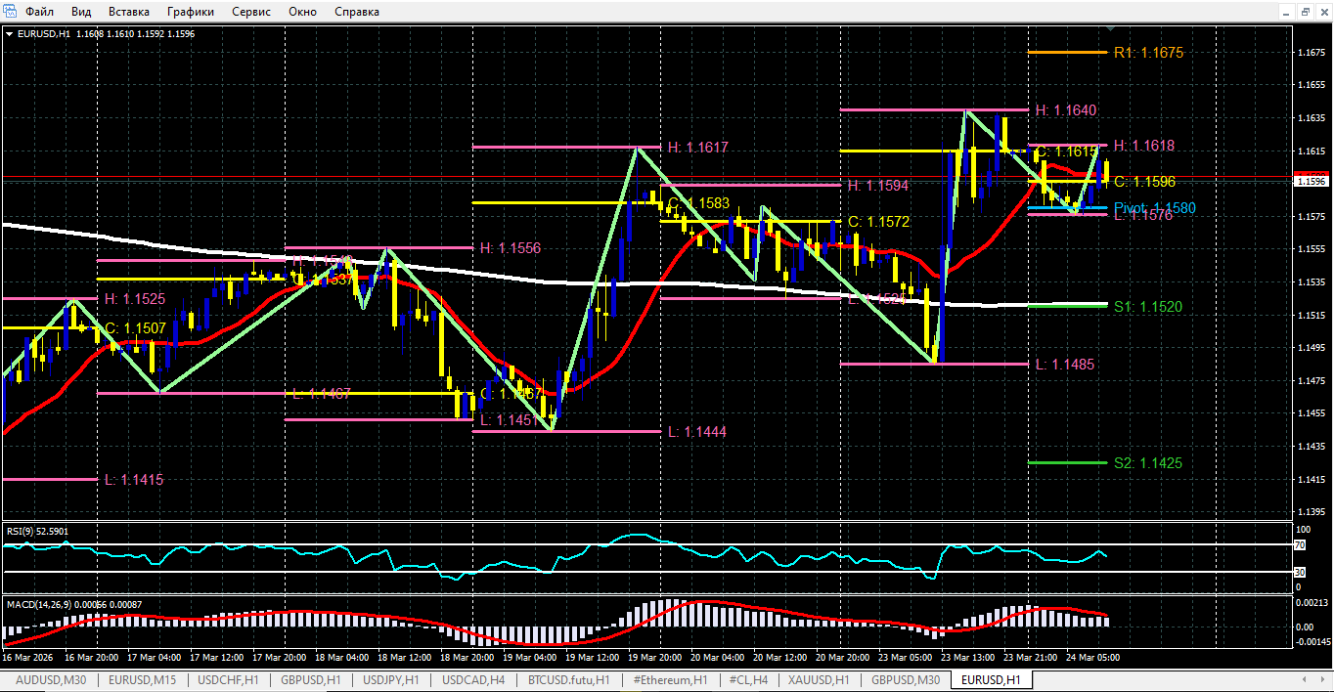Viewport: 1334px width, 692px height.
Task: Click the H: 1.1556 high label
Action: point(510,248)
